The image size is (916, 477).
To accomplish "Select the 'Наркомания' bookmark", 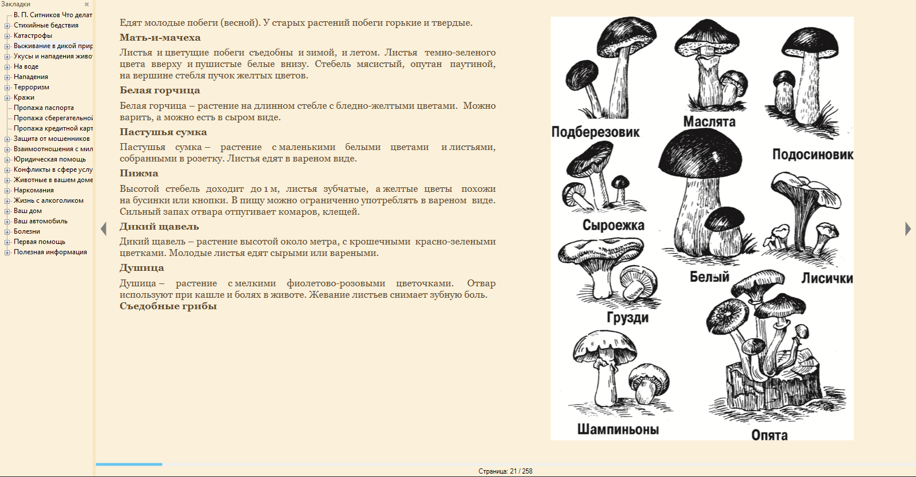I will coord(34,190).
